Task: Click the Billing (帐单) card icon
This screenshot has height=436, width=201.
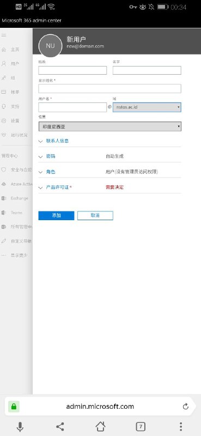Action: click(4, 92)
